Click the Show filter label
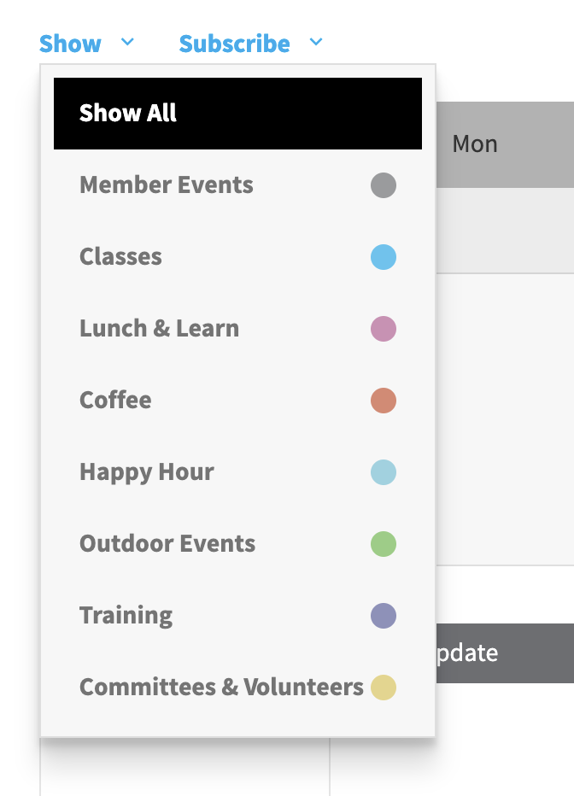Image resolution: width=574 pixels, height=796 pixels. [70, 44]
